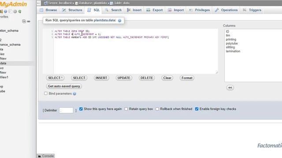Open the Triggers tab
Screen dimensions: 282x158
pos(252,10)
